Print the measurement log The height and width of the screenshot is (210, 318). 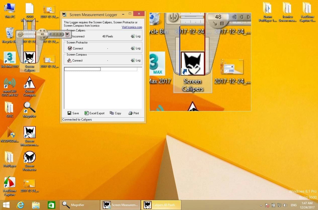point(133,113)
